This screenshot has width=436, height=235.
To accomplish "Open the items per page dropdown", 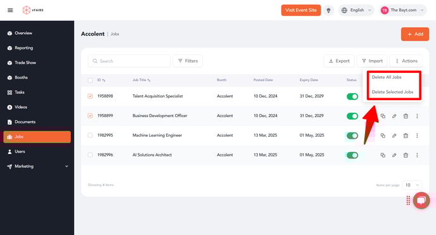I will coord(412,185).
